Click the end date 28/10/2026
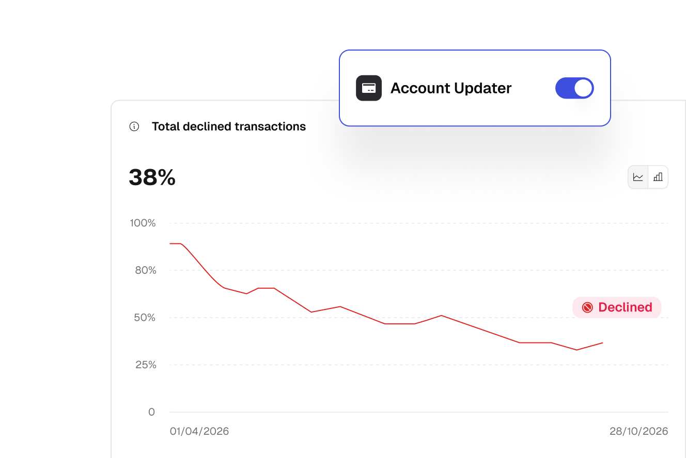Viewport: 686px width, 458px height. (639, 431)
